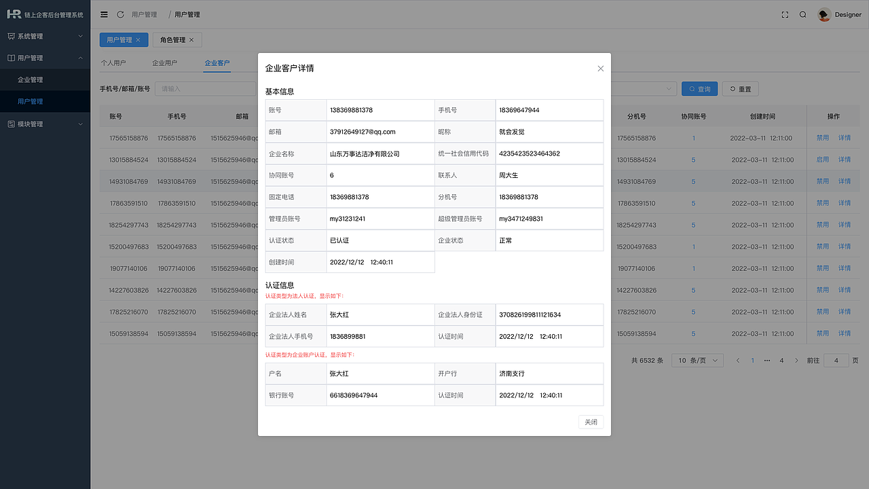
Task: Open global search using the magnifier icon
Action: (803, 14)
